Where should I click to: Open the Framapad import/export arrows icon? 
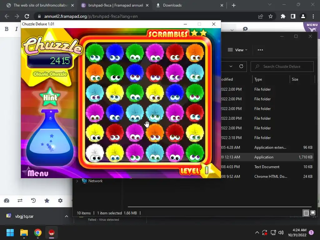tap(20, 201)
